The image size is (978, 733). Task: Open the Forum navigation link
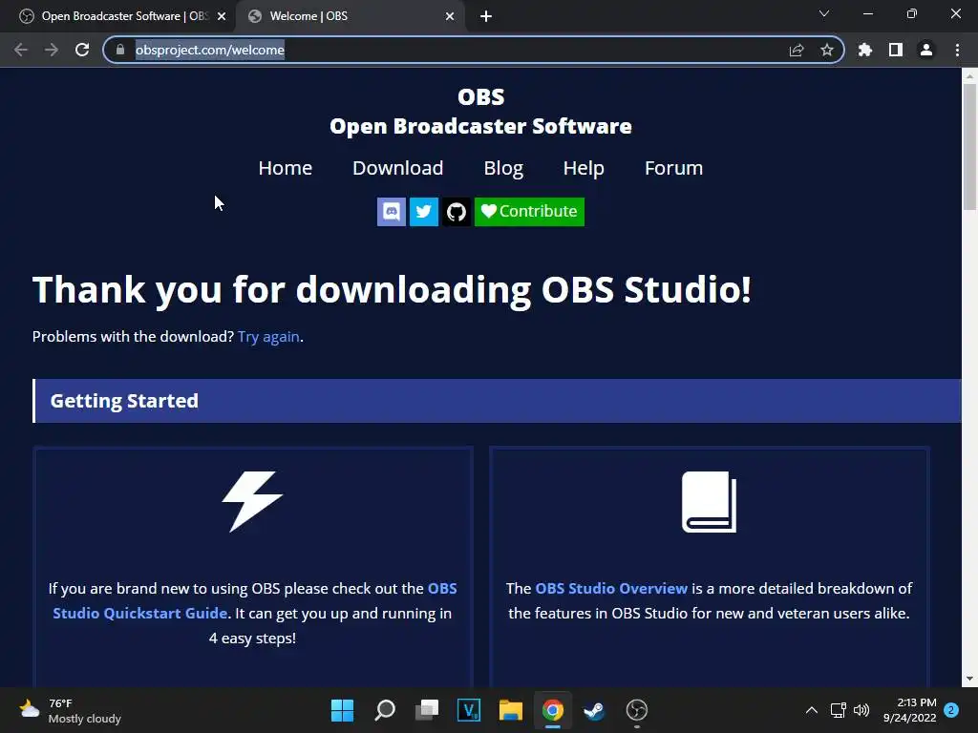click(x=673, y=168)
